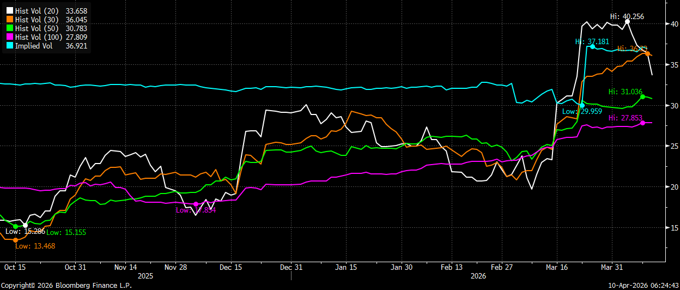
Task: Click the Nov 14 date axis label
Action: click(x=126, y=267)
